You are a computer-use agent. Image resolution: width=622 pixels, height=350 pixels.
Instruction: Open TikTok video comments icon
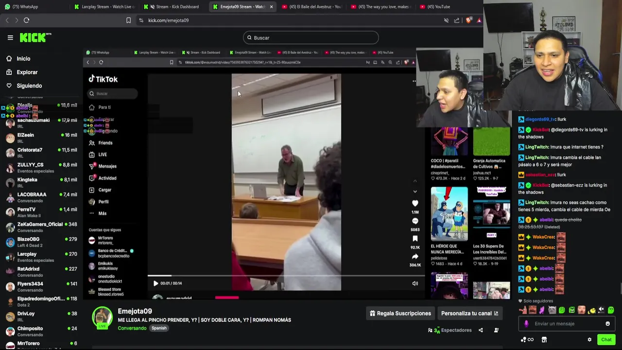415,221
